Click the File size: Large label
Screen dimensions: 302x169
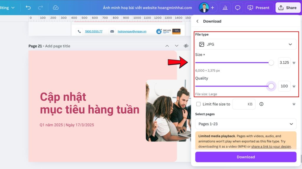(x=206, y=94)
